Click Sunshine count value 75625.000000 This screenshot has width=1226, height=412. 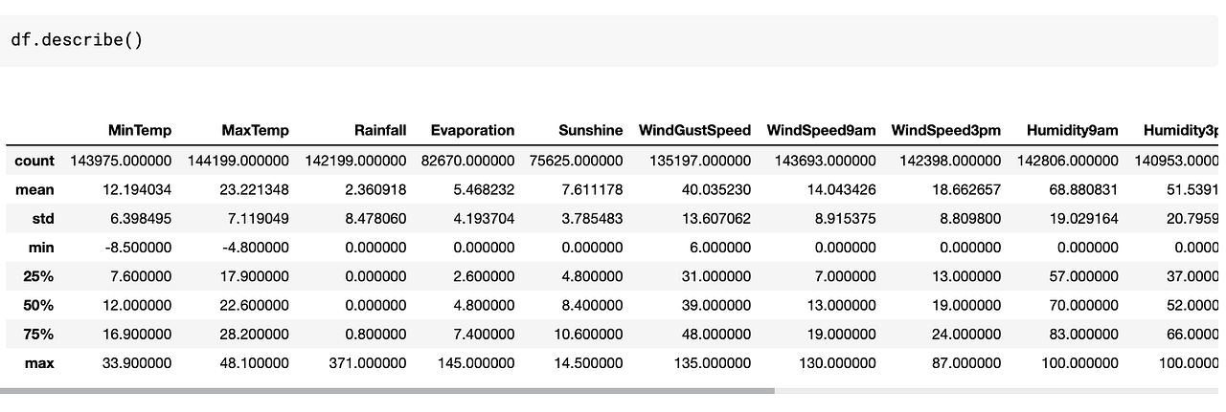(577, 161)
